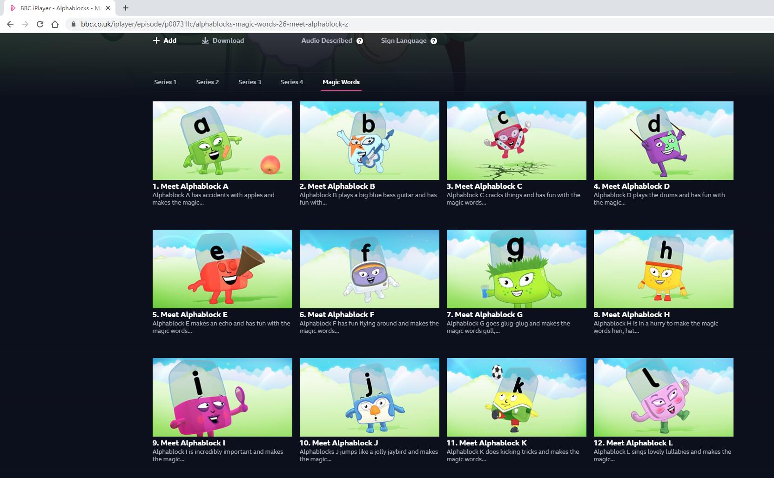Open the browser home page icon
The height and width of the screenshot is (478, 774).
pyautogui.click(x=55, y=24)
